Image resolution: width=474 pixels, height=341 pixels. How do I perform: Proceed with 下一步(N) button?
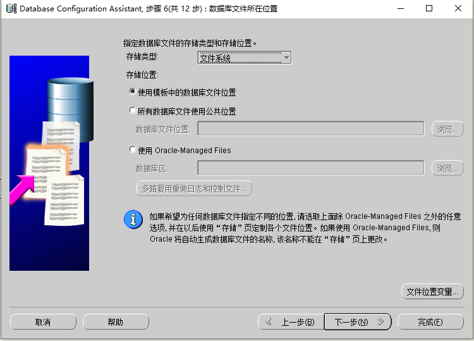358,322
